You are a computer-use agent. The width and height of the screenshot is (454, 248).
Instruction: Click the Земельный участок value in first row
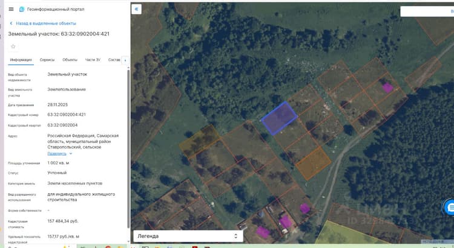[x=67, y=74]
